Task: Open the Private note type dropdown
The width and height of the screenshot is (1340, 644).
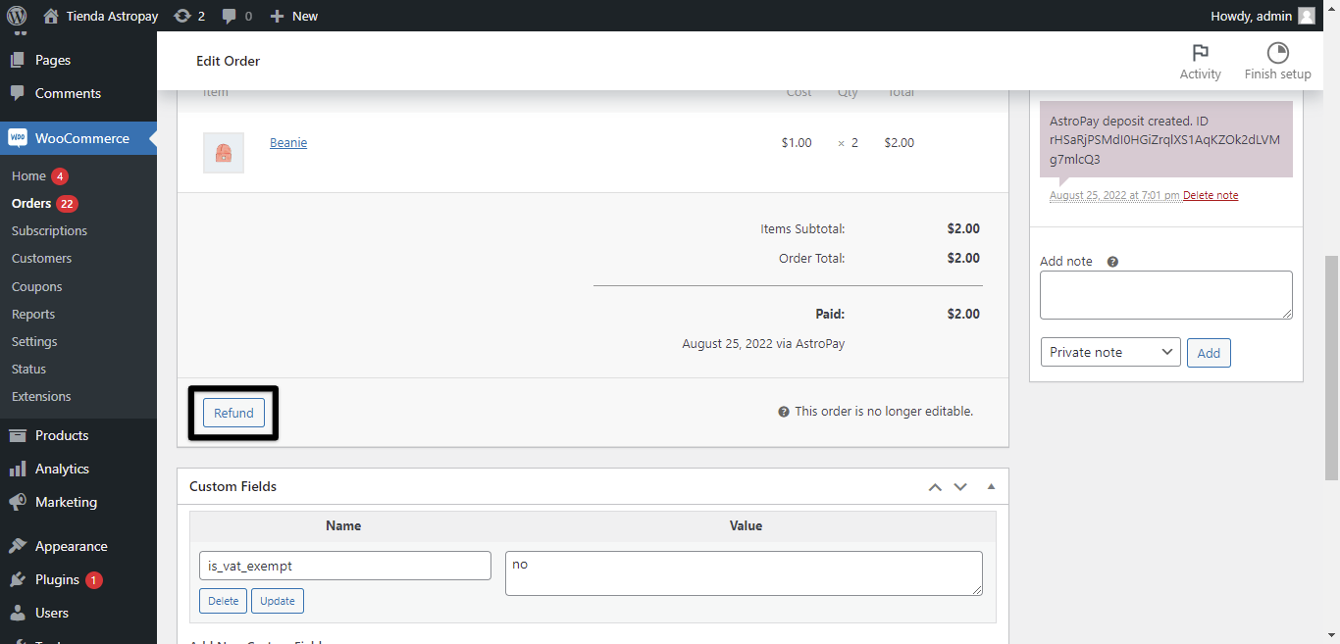Action: click(1110, 352)
